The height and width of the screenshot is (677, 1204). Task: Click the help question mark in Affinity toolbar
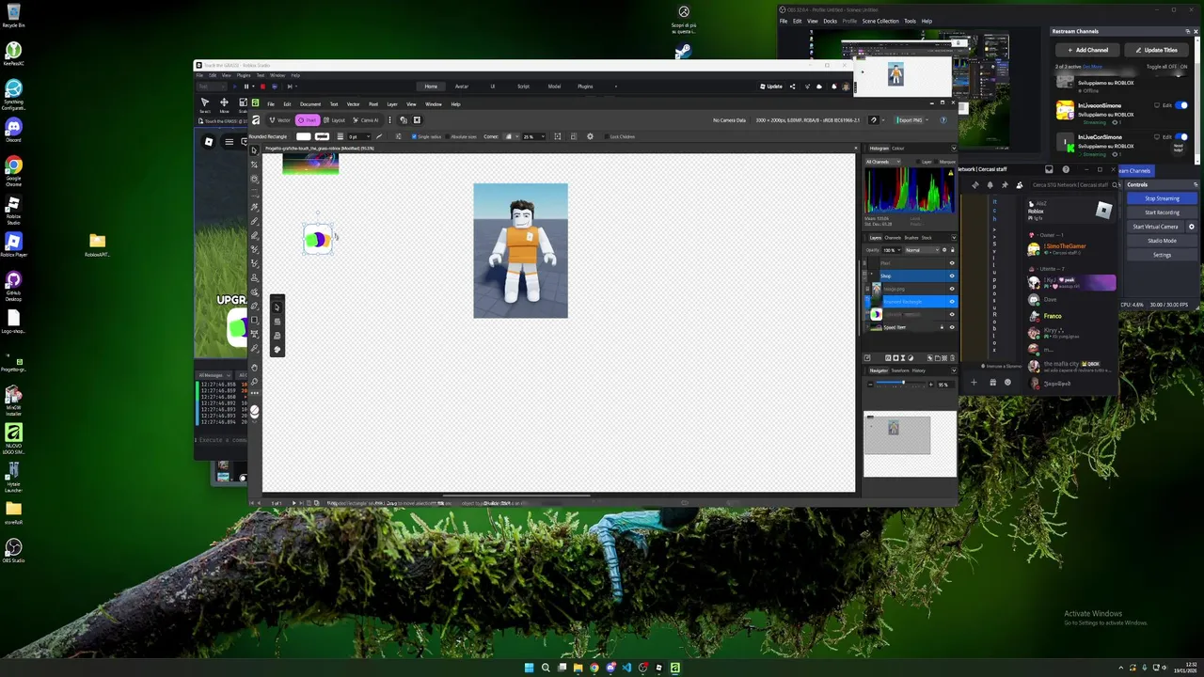943,120
